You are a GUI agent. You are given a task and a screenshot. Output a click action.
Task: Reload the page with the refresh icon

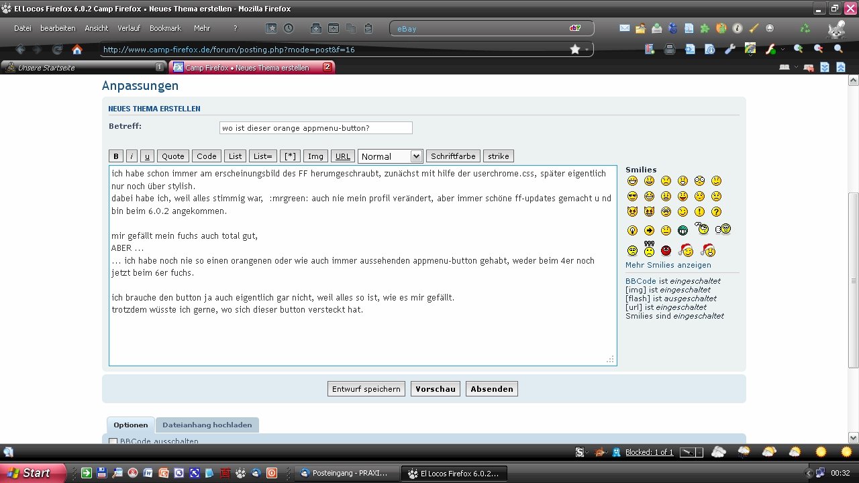(x=58, y=49)
